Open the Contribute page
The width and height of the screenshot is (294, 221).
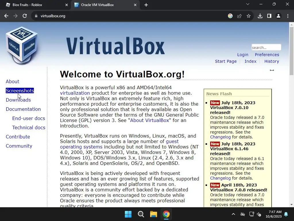(18, 137)
